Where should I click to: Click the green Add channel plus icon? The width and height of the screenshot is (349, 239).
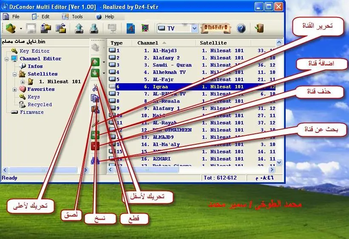pyautogui.click(x=95, y=135)
